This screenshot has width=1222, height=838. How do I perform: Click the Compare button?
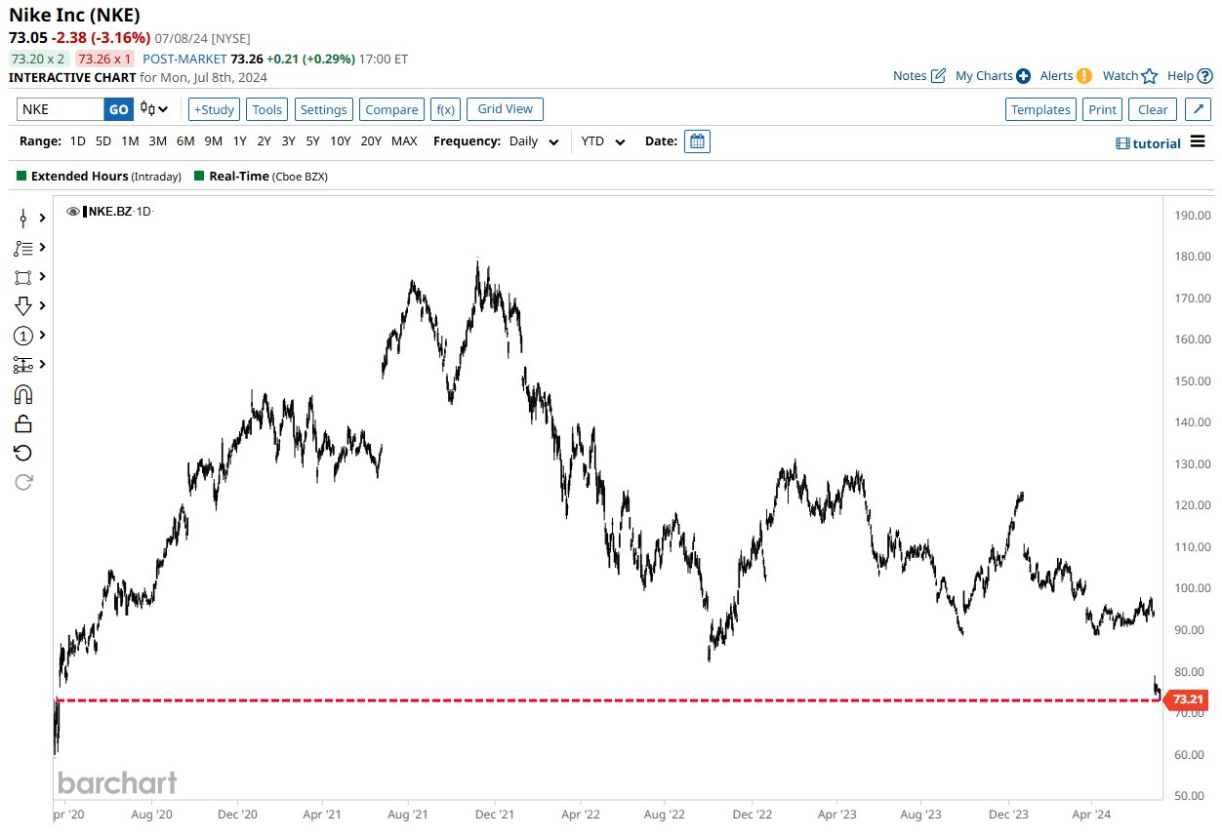coord(391,109)
